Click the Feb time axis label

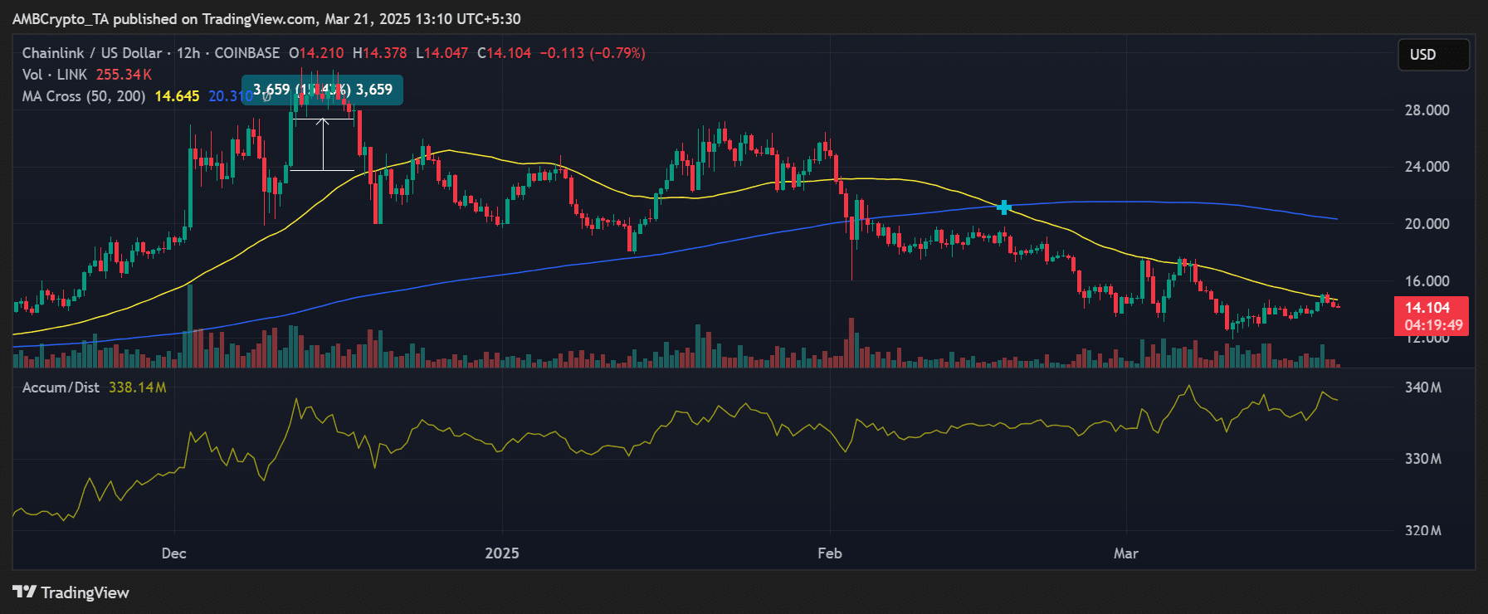pyautogui.click(x=830, y=553)
